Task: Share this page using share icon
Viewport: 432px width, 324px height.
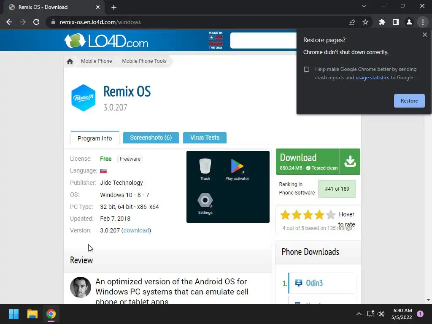Action: [352, 22]
